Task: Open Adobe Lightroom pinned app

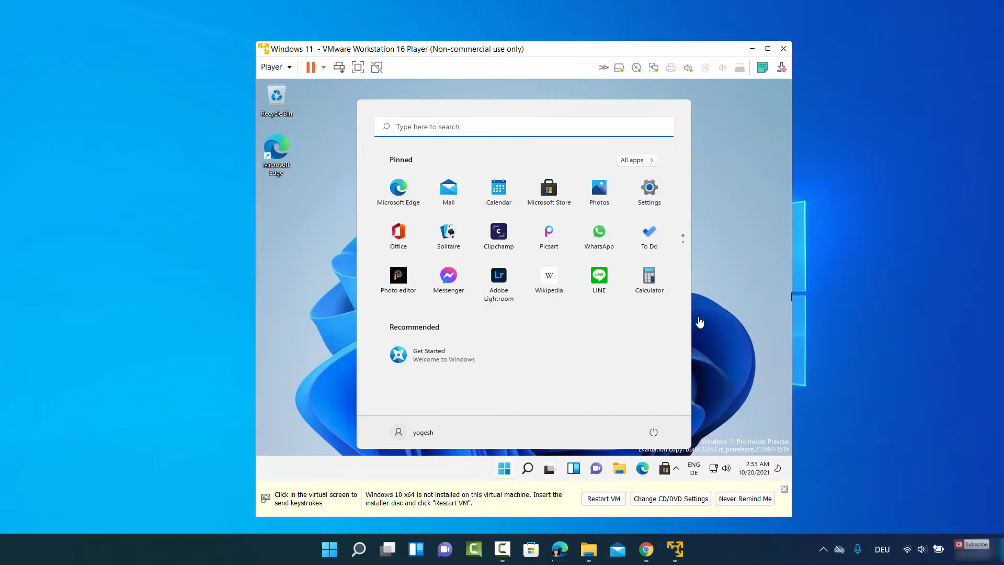Action: 498,284
